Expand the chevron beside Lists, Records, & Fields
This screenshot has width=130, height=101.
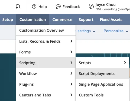pyautogui.click(x=71, y=41)
